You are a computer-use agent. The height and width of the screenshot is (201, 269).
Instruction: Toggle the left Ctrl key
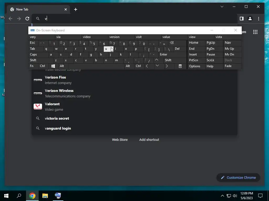[43, 66]
